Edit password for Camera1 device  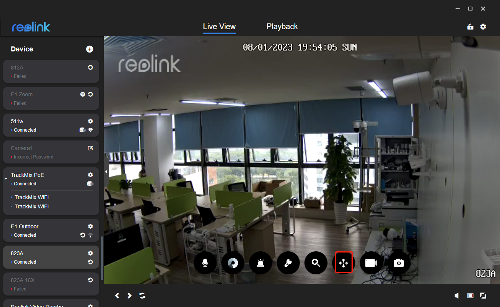90,148
